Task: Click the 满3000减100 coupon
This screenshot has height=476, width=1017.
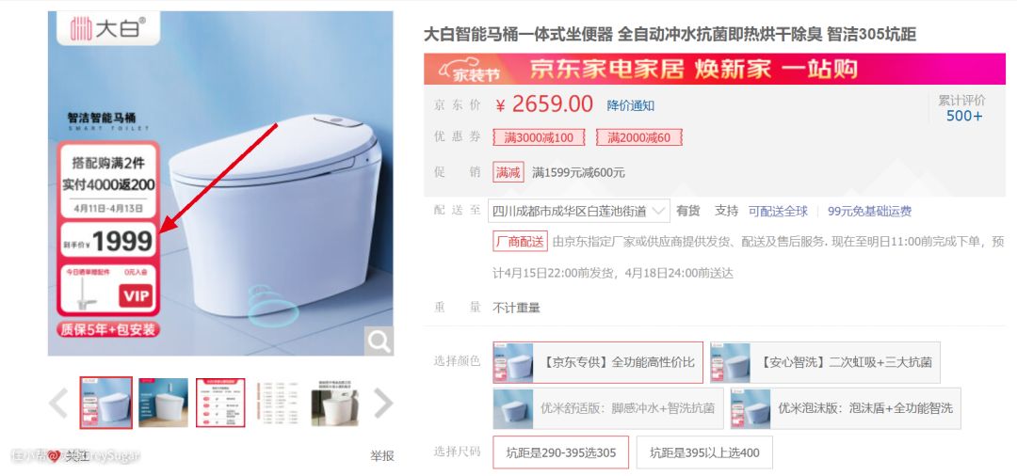Action: coord(539,137)
